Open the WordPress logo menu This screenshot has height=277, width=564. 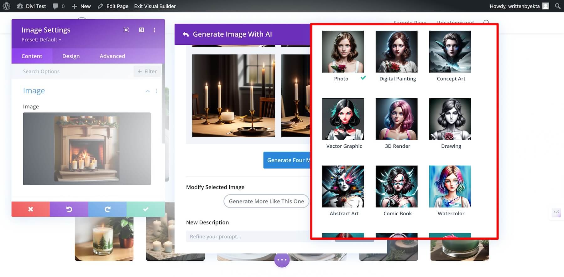6,6
